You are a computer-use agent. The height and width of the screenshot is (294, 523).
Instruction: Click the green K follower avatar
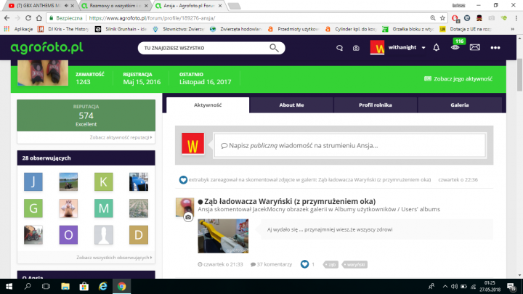pyautogui.click(x=104, y=181)
